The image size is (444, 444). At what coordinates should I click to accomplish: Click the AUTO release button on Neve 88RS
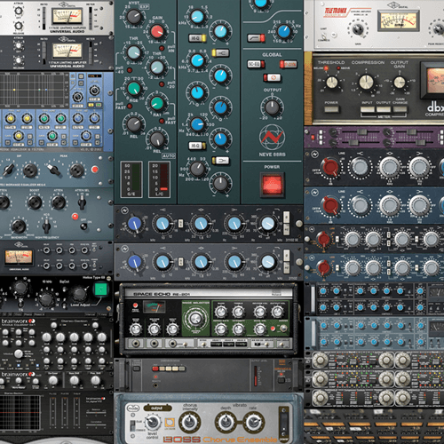[168, 155]
